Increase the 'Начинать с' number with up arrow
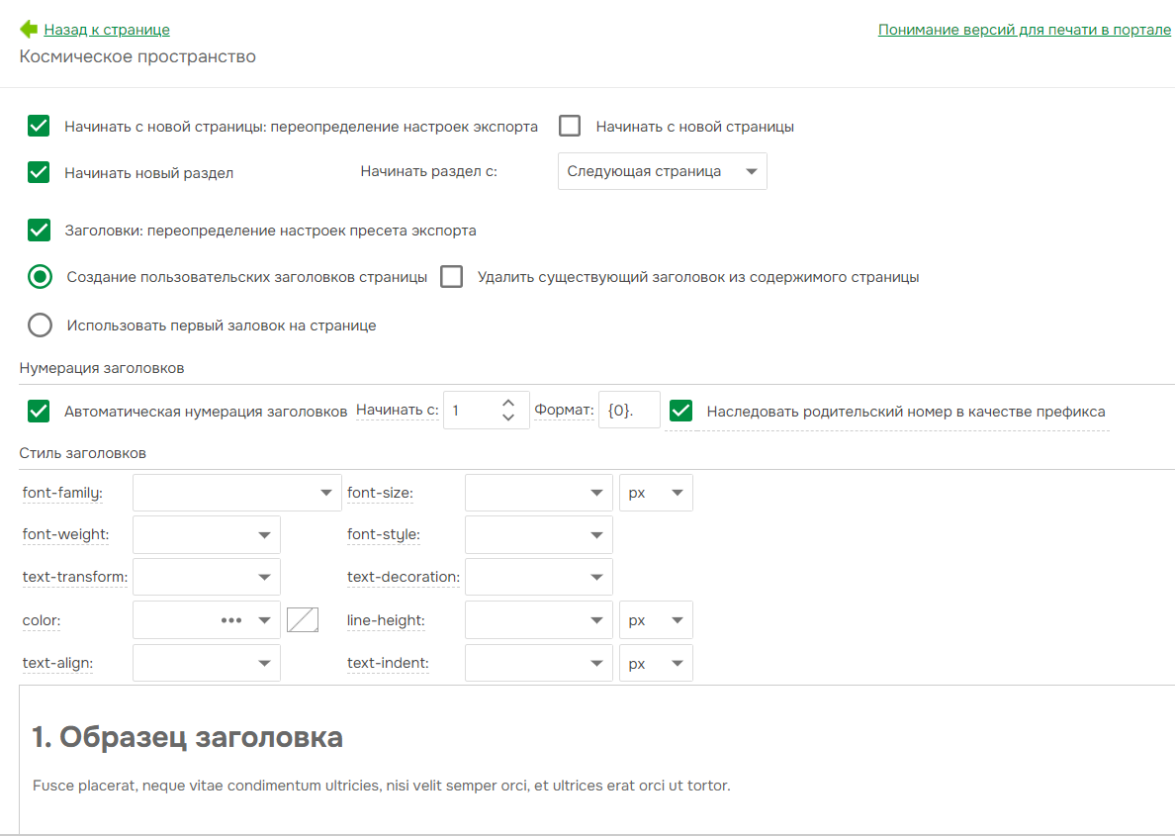This screenshot has width=1175, height=836. 508,403
